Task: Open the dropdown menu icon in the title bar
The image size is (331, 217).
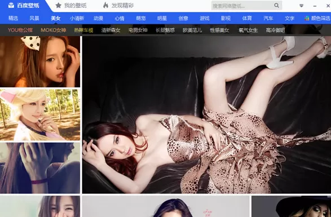Action: [302, 6]
